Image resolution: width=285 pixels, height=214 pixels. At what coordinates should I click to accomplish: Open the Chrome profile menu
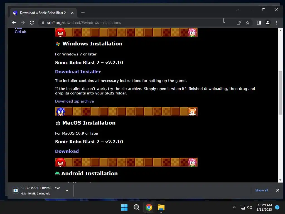tap(267, 23)
